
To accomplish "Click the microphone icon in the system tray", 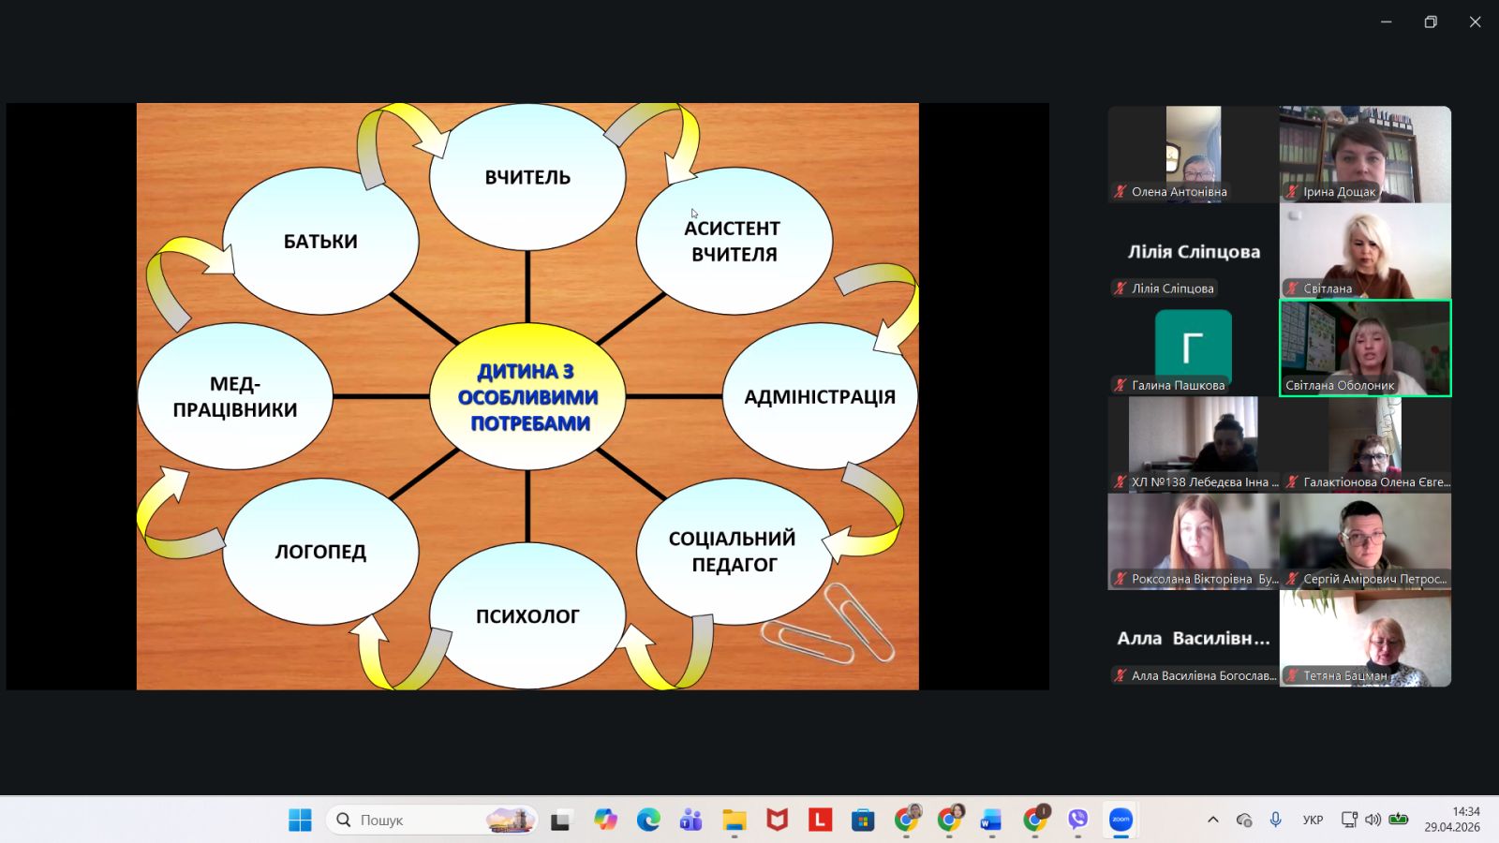I will click(1275, 820).
